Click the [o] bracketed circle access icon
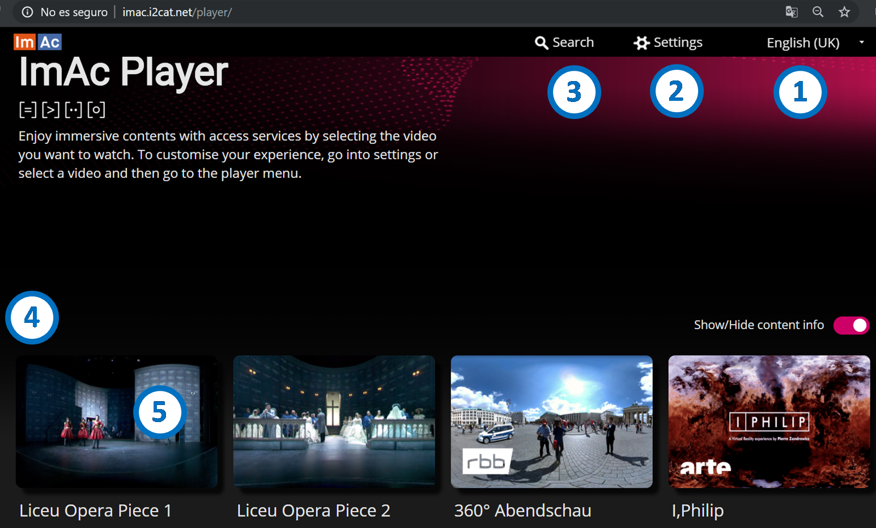Screen dimensions: 876x528 click(96, 109)
